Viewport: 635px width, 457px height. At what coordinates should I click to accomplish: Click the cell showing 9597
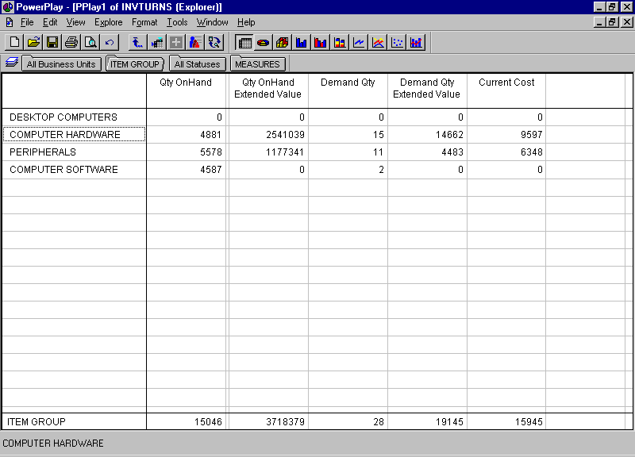[x=506, y=134]
